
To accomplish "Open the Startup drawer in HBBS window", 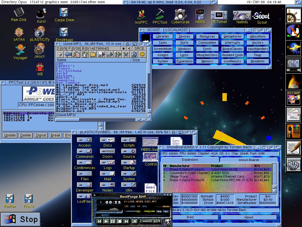I will pyautogui.click(x=129, y=165).
